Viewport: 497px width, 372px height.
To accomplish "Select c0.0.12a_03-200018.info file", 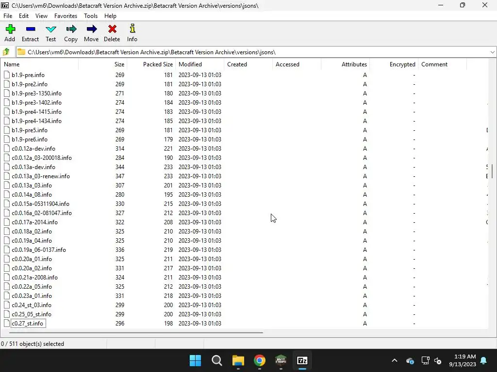I will click(42, 157).
